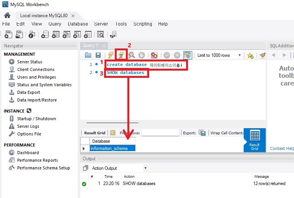Viewport: 294px width, 198px height.
Task: Open an SQL script file in new tab
Action: tap(19, 34)
